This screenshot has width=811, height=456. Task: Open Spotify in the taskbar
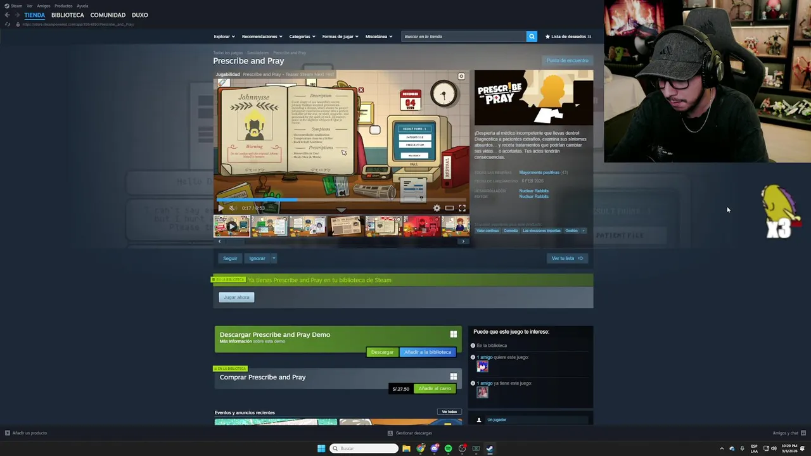[448, 448]
